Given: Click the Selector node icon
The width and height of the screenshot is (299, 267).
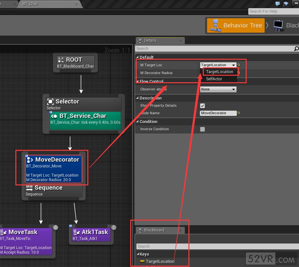Looking at the screenshot, I should (x=50, y=102).
